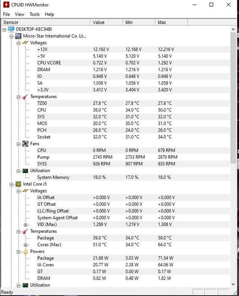Open the View menu
239x296 pixels.
pos(19,14)
